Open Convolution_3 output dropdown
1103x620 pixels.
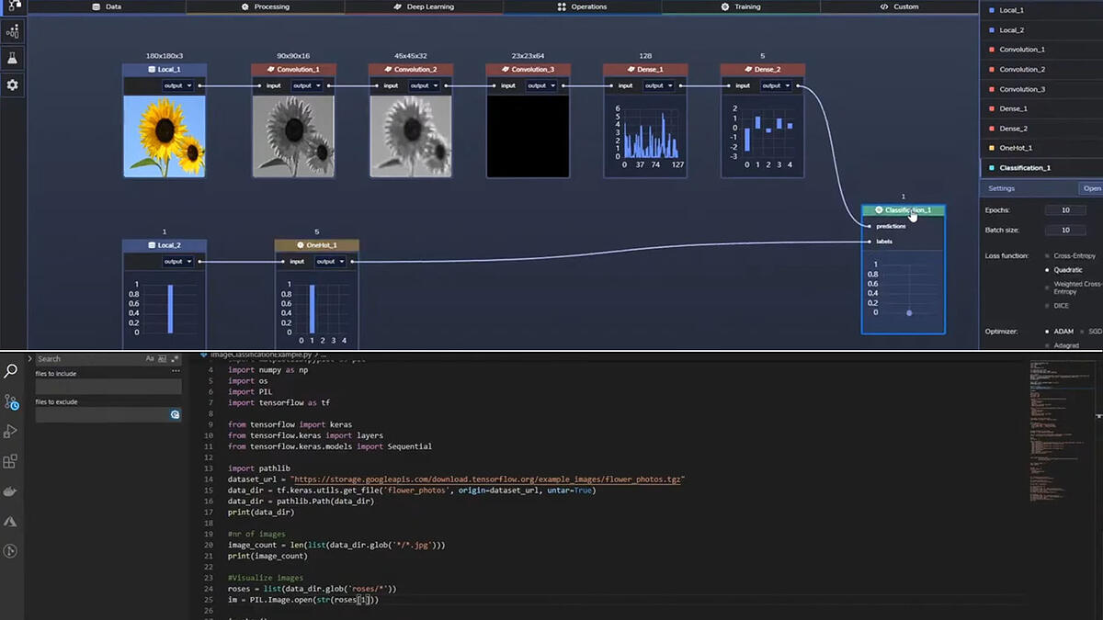click(541, 85)
